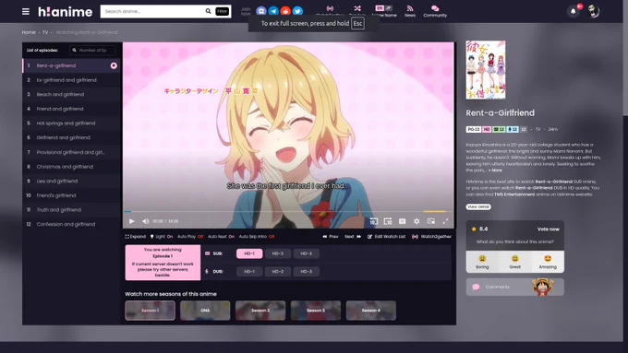Toggle the Light setting
The image size is (628, 353).
162,237
